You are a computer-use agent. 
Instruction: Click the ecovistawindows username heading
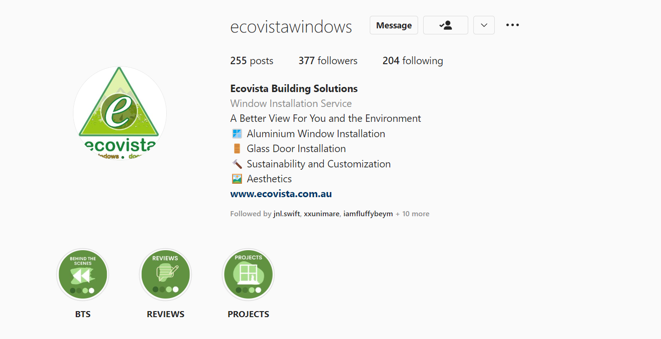coord(291,27)
